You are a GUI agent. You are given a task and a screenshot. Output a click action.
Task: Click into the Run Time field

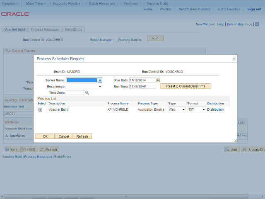click(x=142, y=87)
